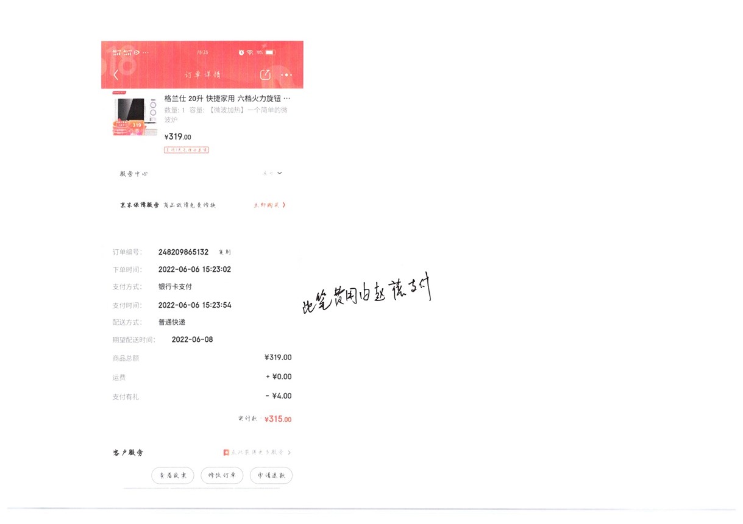The height and width of the screenshot is (524, 743).
Task: Open the Galanz microwave product thumbnail
Action: click(x=135, y=115)
